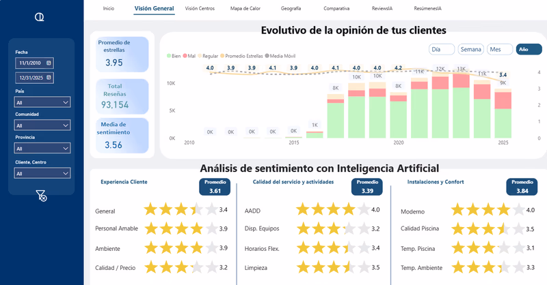Switch chart granularity to Semana

[x=471, y=49]
